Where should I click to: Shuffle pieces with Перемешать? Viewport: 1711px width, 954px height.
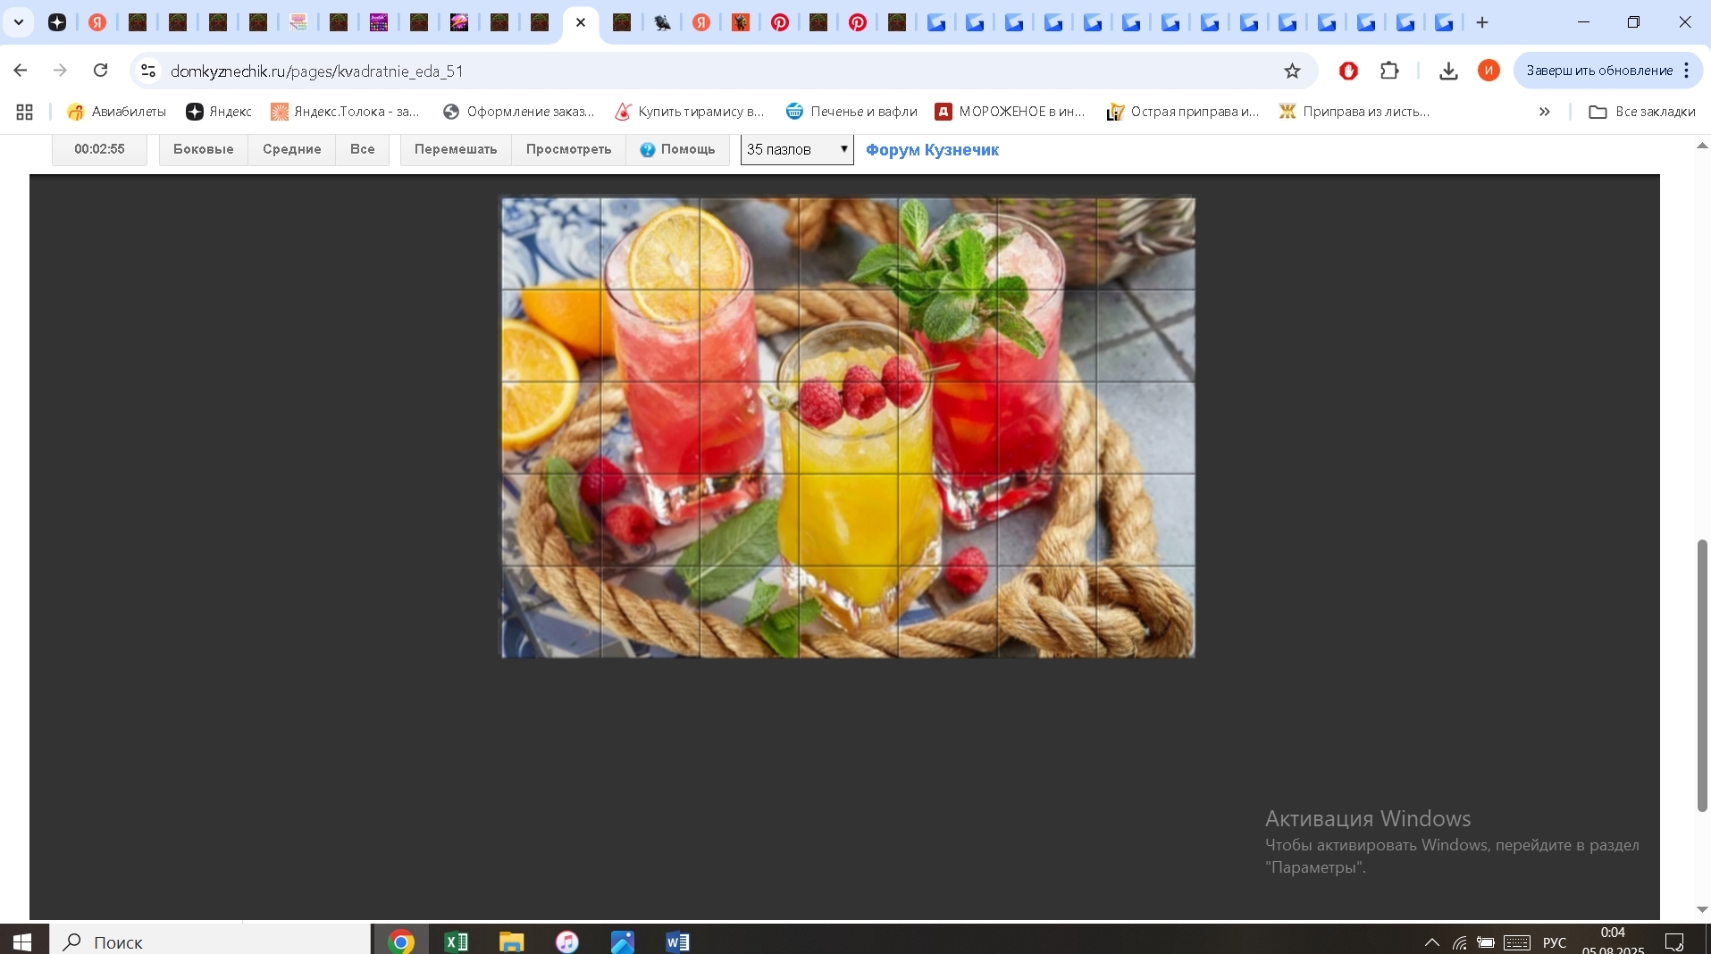[x=456, y=149]
